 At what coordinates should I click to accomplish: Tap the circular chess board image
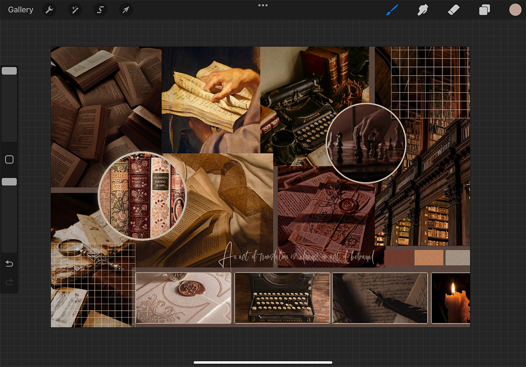(x=366, y=143)
